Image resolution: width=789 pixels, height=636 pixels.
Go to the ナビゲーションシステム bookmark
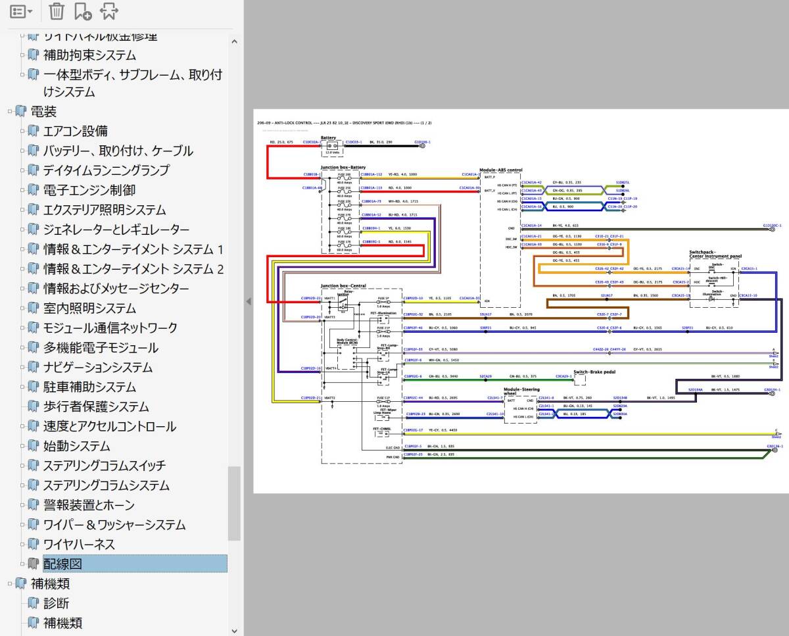(x=97, y=367)
